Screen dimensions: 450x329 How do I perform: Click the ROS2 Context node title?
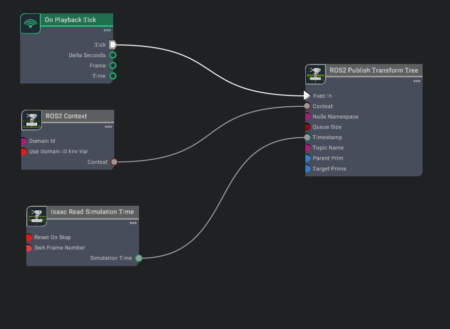[66, 116]
